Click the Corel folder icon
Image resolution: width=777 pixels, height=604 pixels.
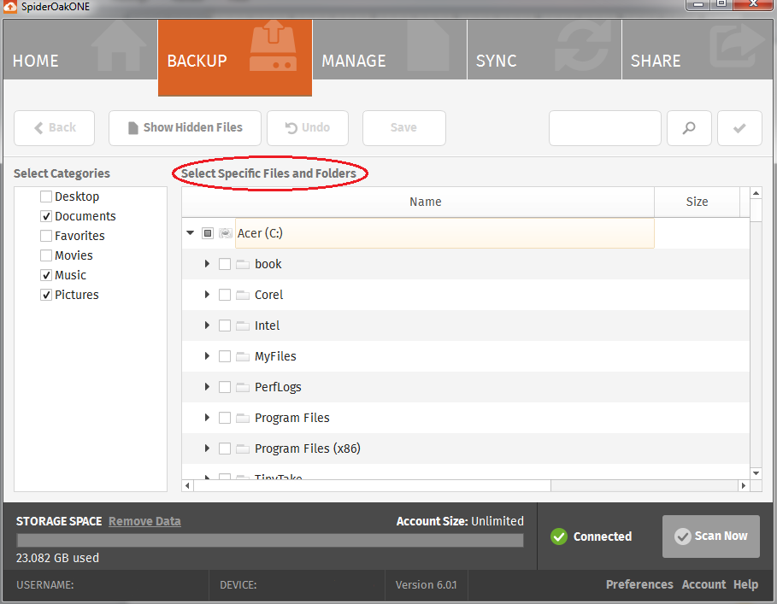[242, 295]
